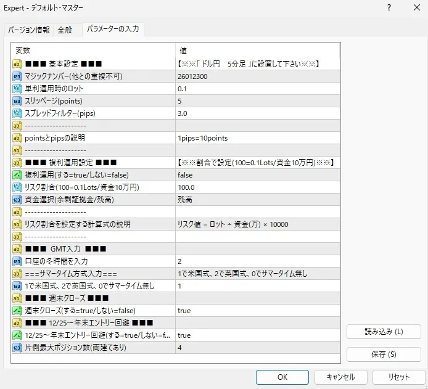Click the ab icon beside pointsとpipsの説明
This screenshot has width=428, height=389.
17,138
